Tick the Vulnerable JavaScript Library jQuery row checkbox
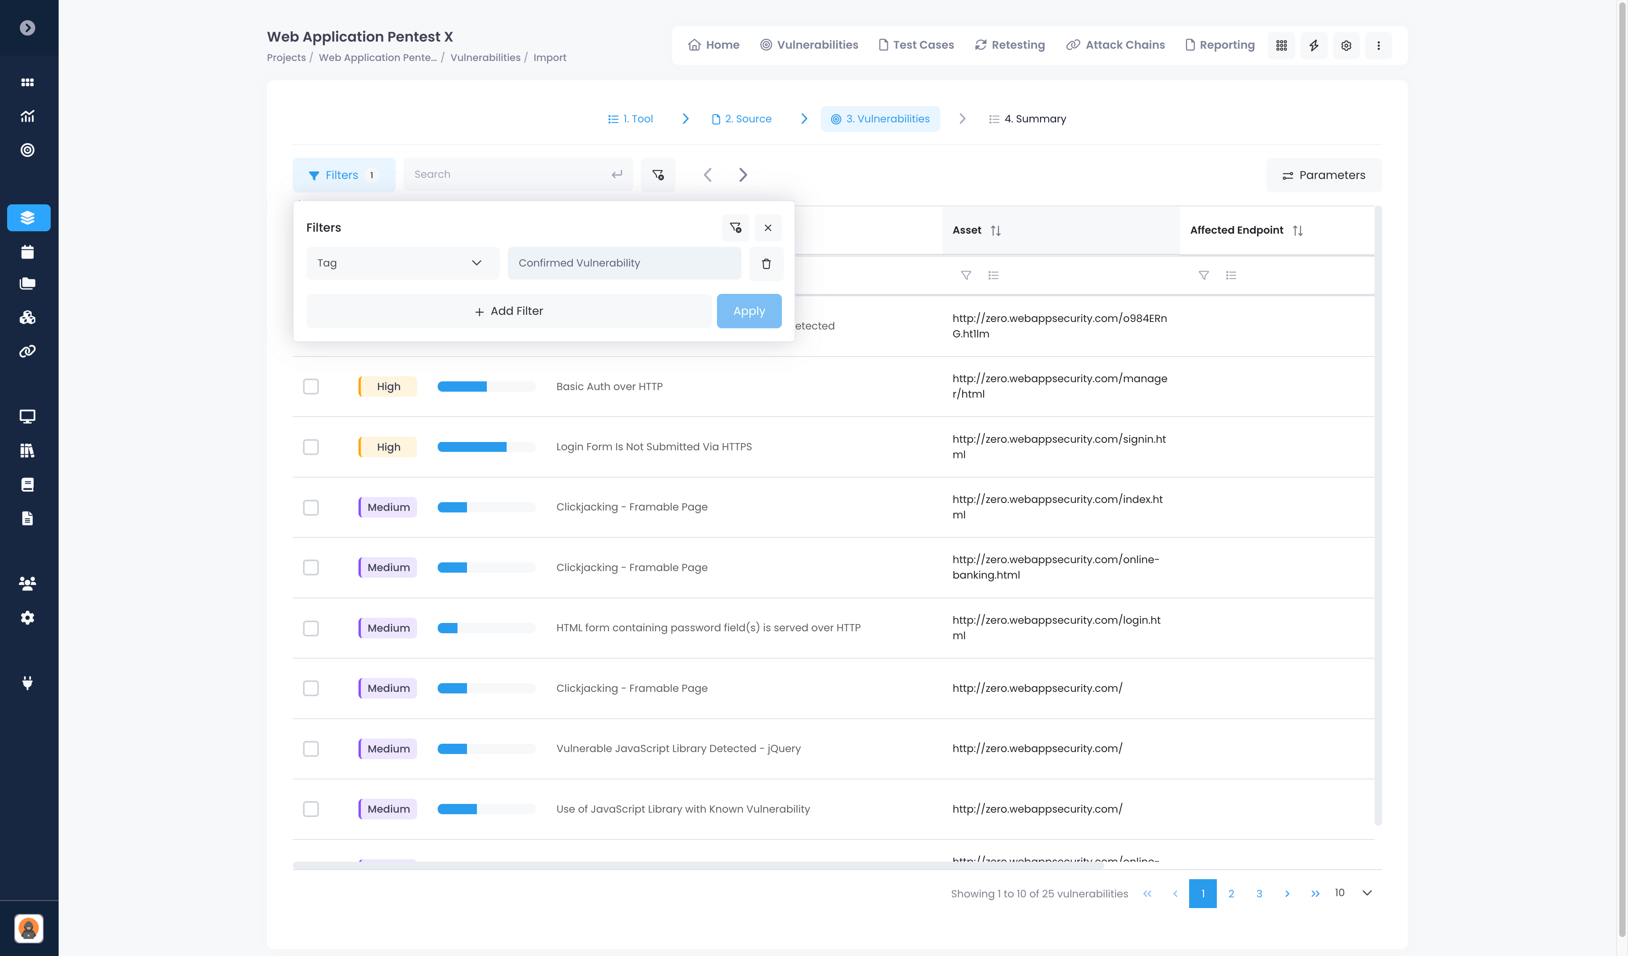 311,748
